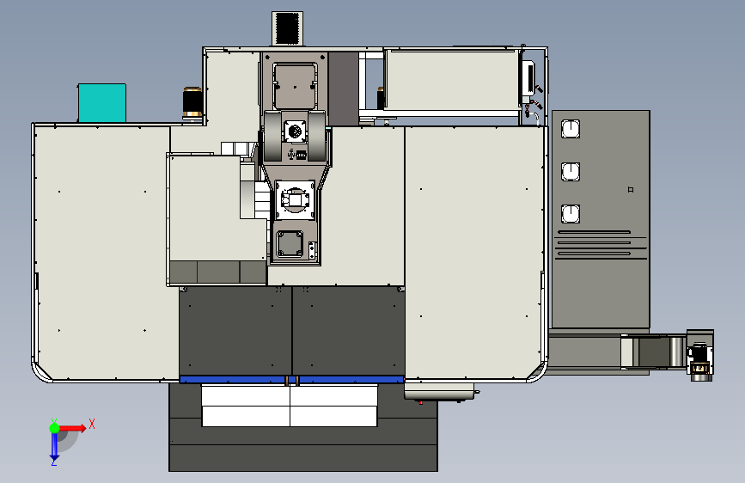Select the right white window panel

[333, 406]
